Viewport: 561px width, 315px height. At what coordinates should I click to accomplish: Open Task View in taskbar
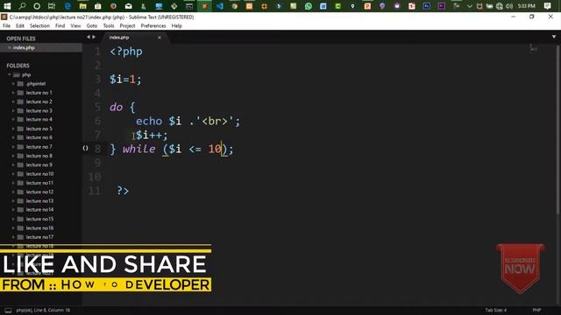(x=52, y=6)
